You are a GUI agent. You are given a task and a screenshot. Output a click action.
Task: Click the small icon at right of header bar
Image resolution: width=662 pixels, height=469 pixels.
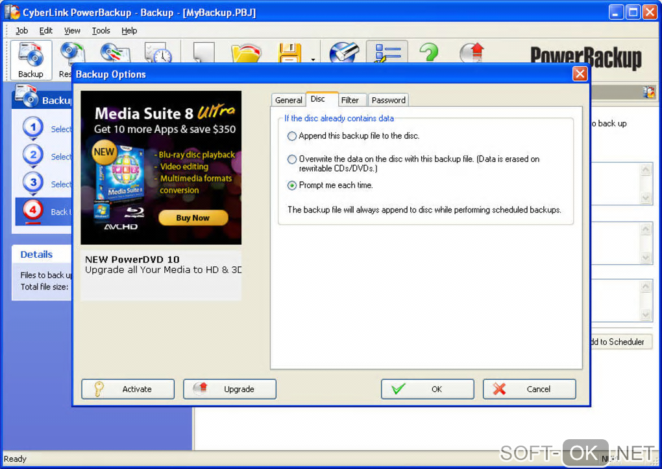pos(649,92)
